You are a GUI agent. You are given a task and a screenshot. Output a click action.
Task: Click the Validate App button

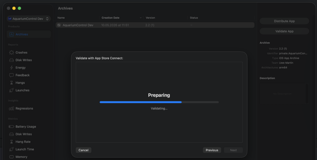pos(284,31)
